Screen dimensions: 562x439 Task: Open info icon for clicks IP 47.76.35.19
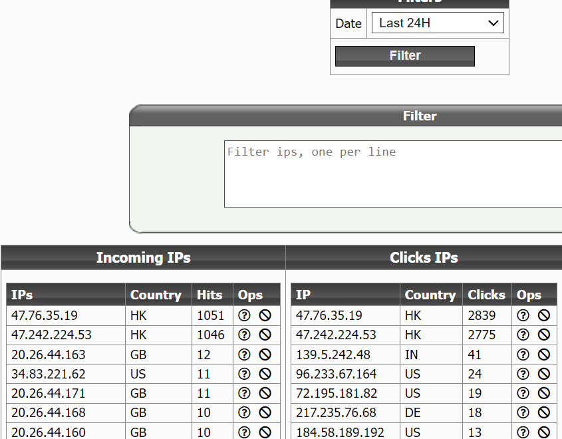point(523,315)
